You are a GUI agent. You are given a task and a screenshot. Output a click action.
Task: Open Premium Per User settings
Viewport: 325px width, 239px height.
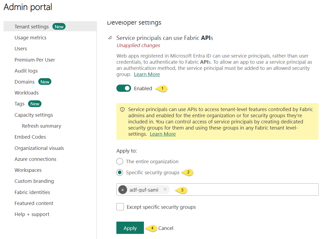click(35, 60)
